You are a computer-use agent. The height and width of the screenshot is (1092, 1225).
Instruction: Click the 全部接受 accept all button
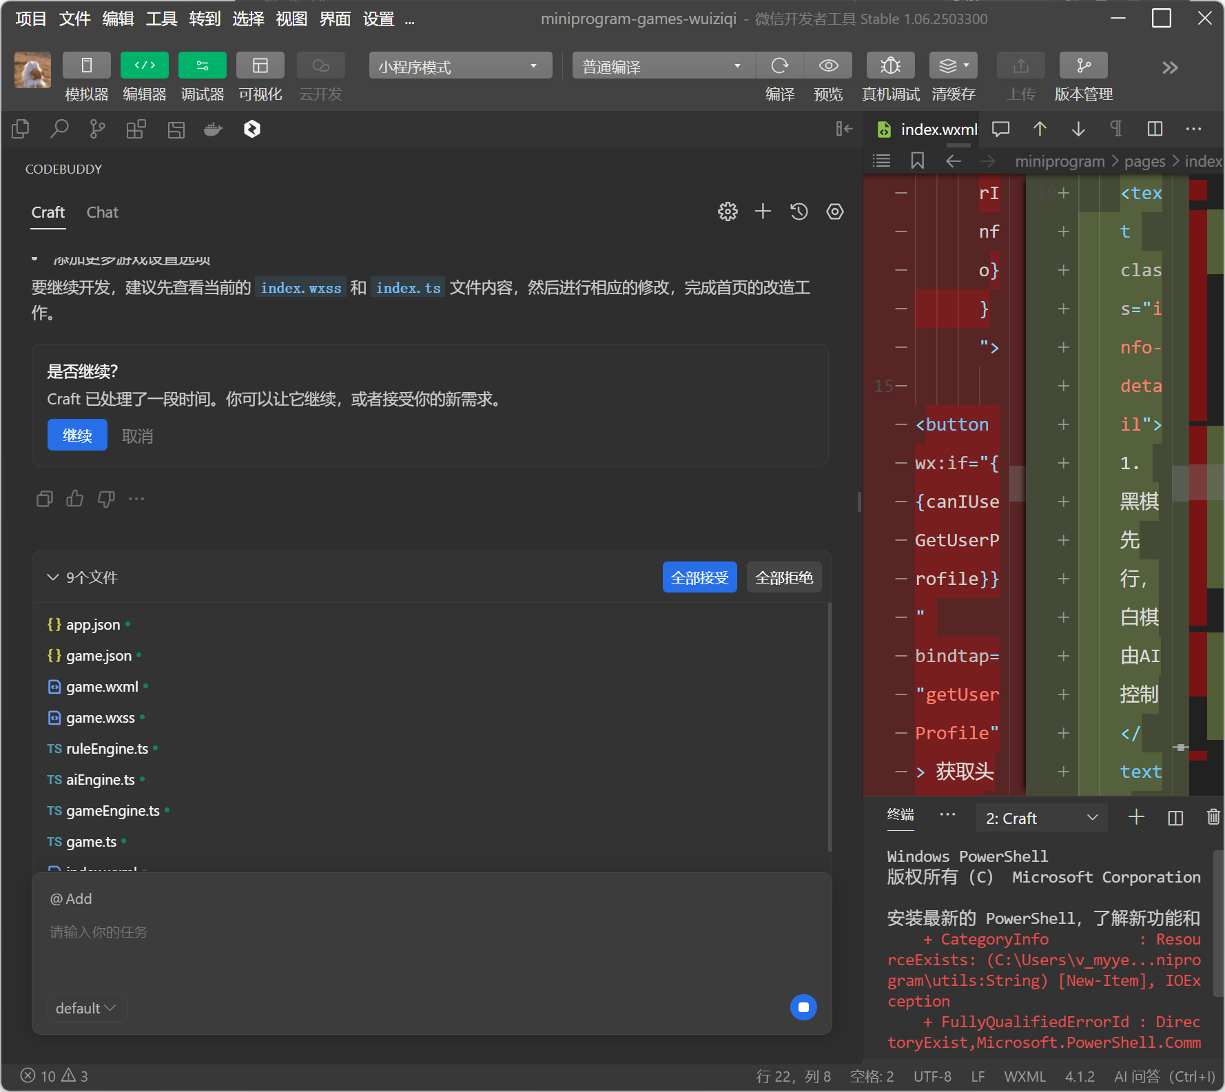tap(699, 577)
